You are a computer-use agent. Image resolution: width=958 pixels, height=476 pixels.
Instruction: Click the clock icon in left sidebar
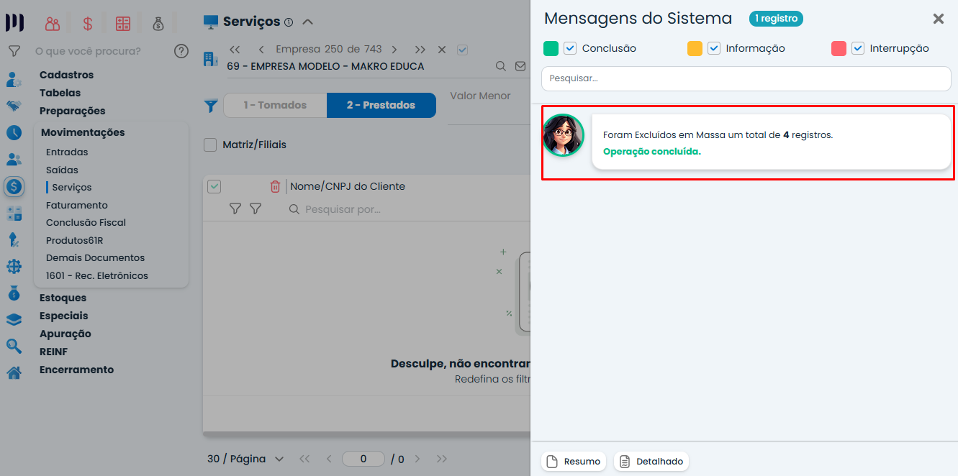click(14, 132)
